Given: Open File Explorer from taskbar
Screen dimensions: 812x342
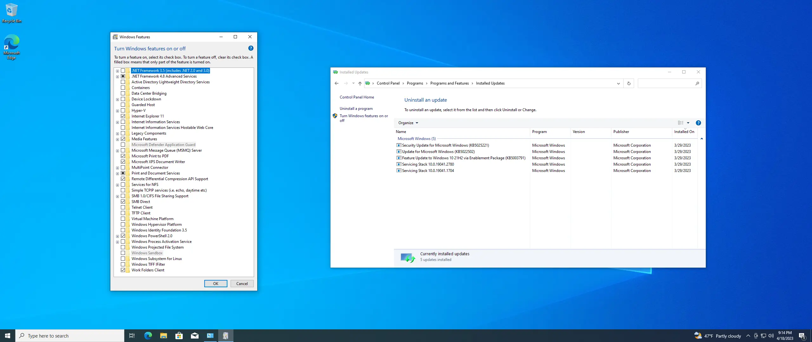Looking at the screenshot, I should click(x=163, y=336).
